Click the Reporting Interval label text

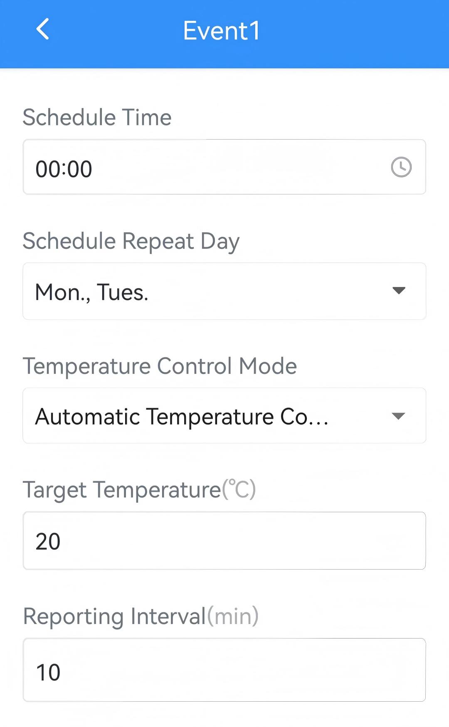click(115, 616)
